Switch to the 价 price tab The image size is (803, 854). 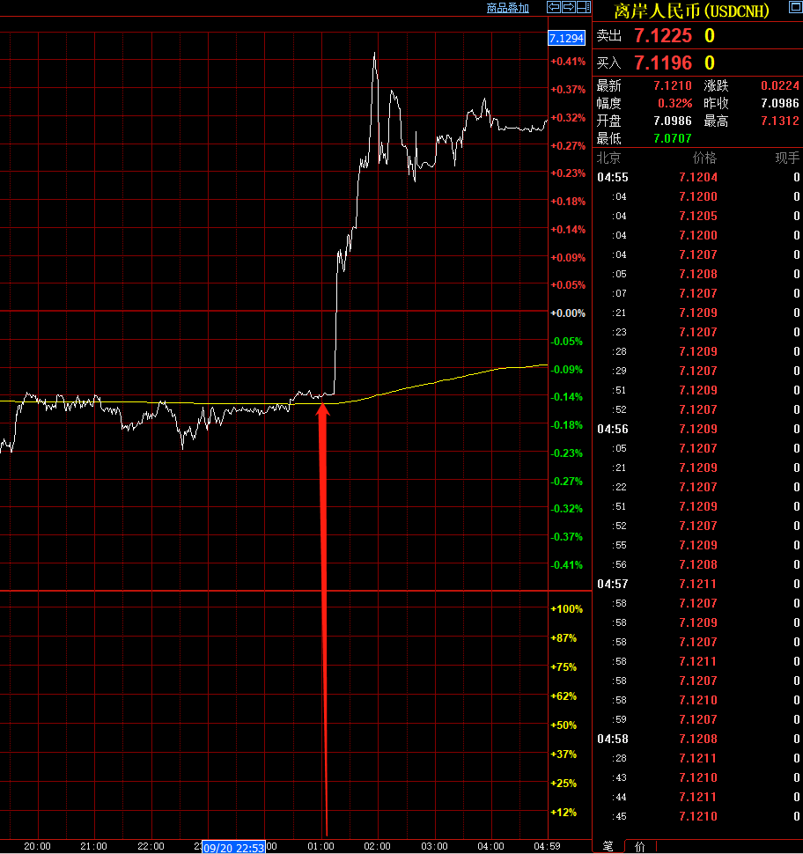(639, 846)
